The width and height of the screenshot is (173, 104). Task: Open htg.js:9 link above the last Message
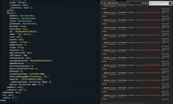166,94
